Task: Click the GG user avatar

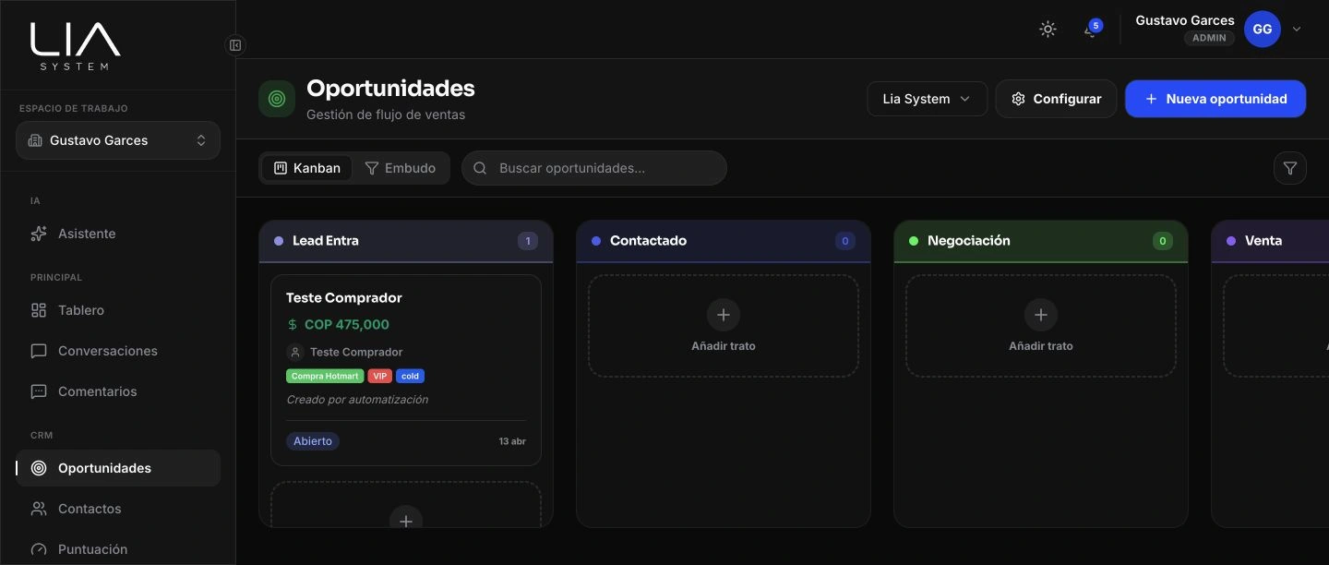Action: tap(1262, 30)
